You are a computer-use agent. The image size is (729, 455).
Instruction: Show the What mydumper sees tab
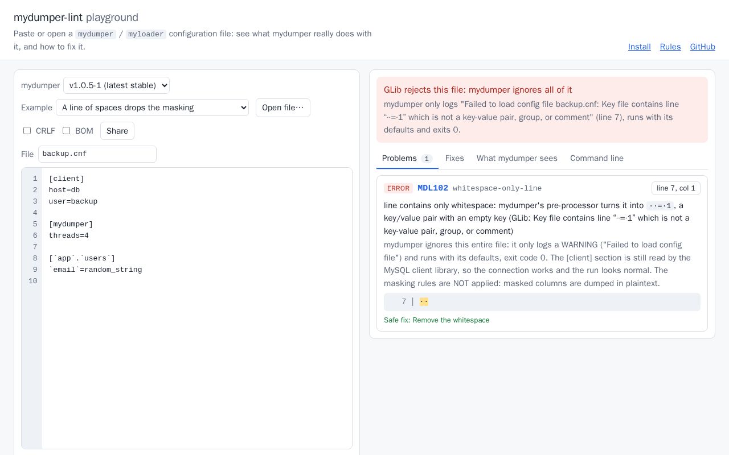[517, 158]
